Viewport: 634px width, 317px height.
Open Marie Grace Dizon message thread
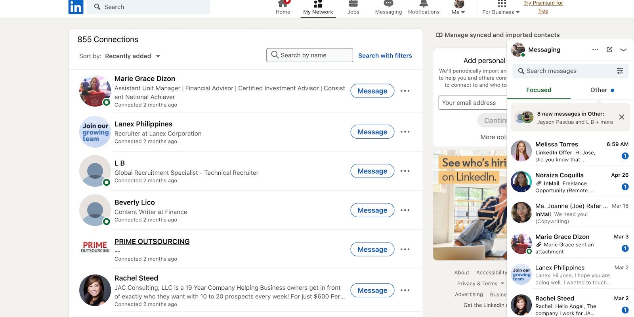point(571,244)
